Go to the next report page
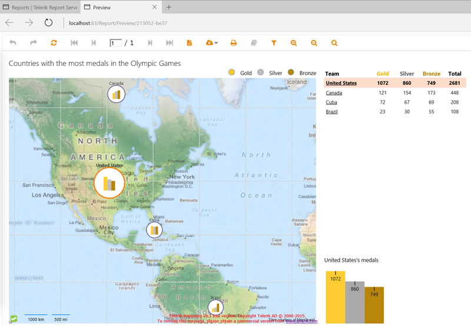Screen dimensions: 471x326 (x=150, y=43)
